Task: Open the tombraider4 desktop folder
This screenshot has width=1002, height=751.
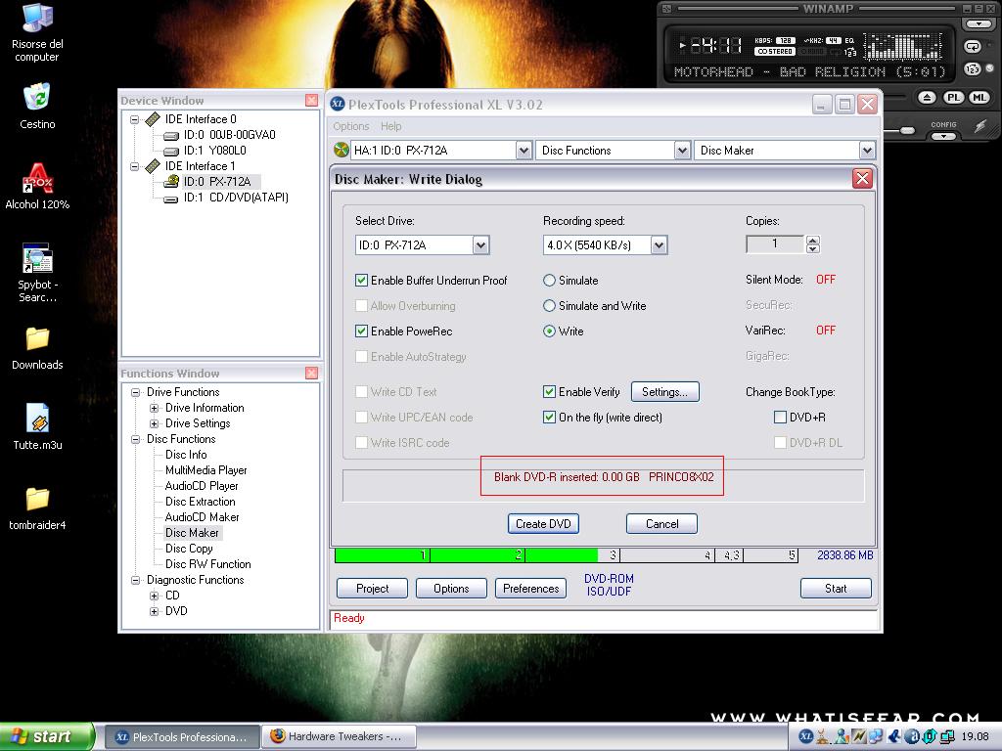Action: pos(37,508)
